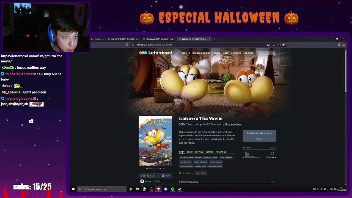The width and height of the screenshot is (352, 198).
Task: Open cast member Pablo Gandolfo
Action: point(226,158)
